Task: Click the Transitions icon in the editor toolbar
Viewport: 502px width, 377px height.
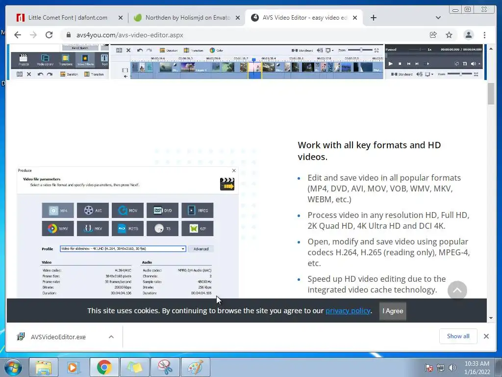Action: click(x=66, y=60)
